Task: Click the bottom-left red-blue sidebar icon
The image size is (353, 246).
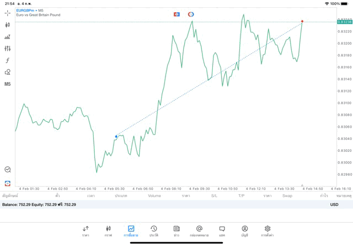Action: tap(7, 183)
